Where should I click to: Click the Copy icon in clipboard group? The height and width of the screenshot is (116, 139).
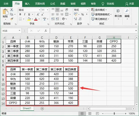[12, 14]
